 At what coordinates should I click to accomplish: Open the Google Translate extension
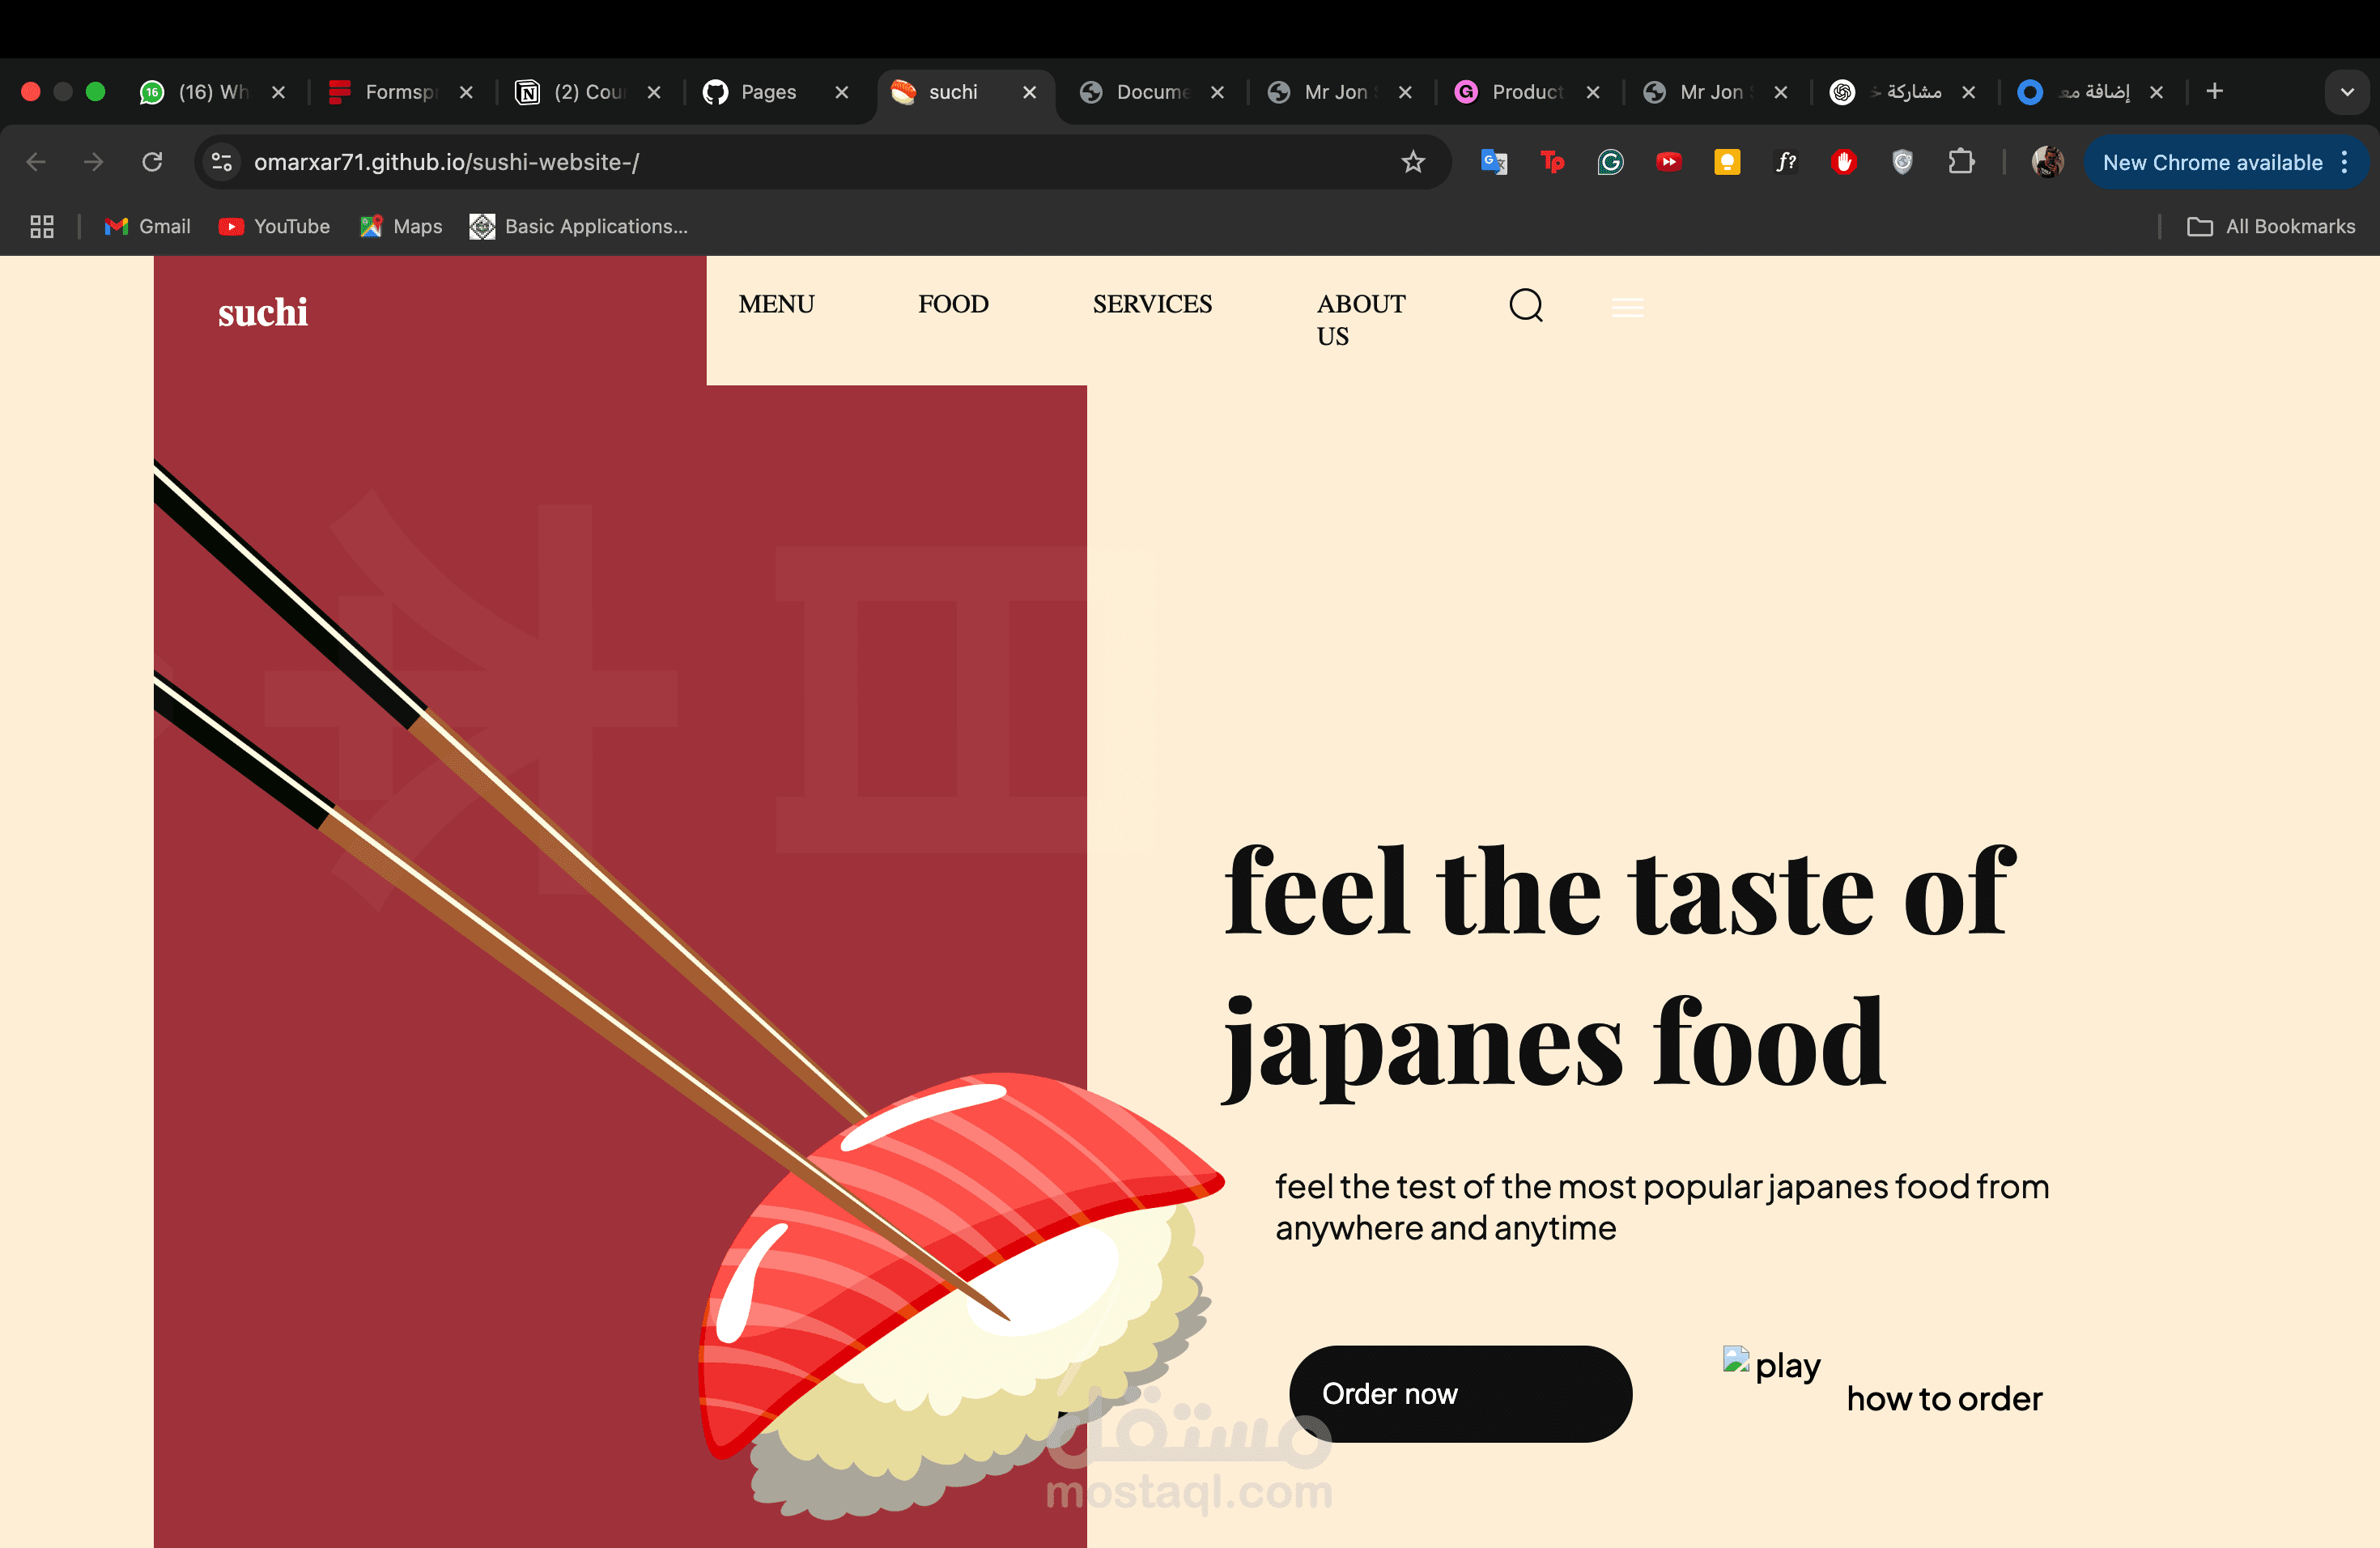pos(1493,162)
